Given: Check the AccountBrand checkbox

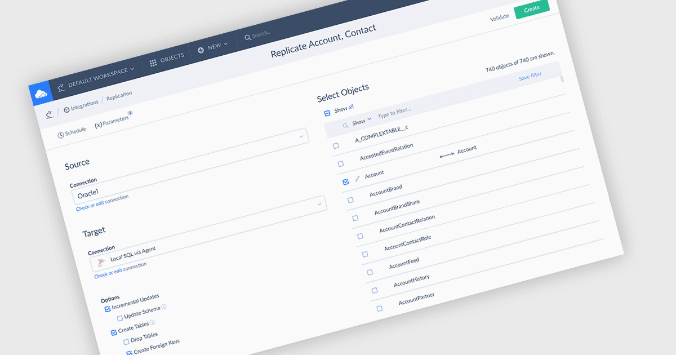Looking at the screenshot, I should click(x=350, y=200).
